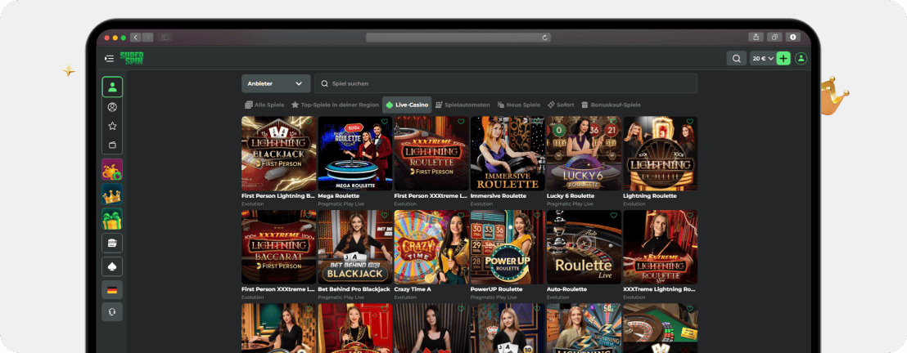Switch to the Spielautomaten tab
The width and height of the screenshot is (907, 353).
(x=463, y=105)
